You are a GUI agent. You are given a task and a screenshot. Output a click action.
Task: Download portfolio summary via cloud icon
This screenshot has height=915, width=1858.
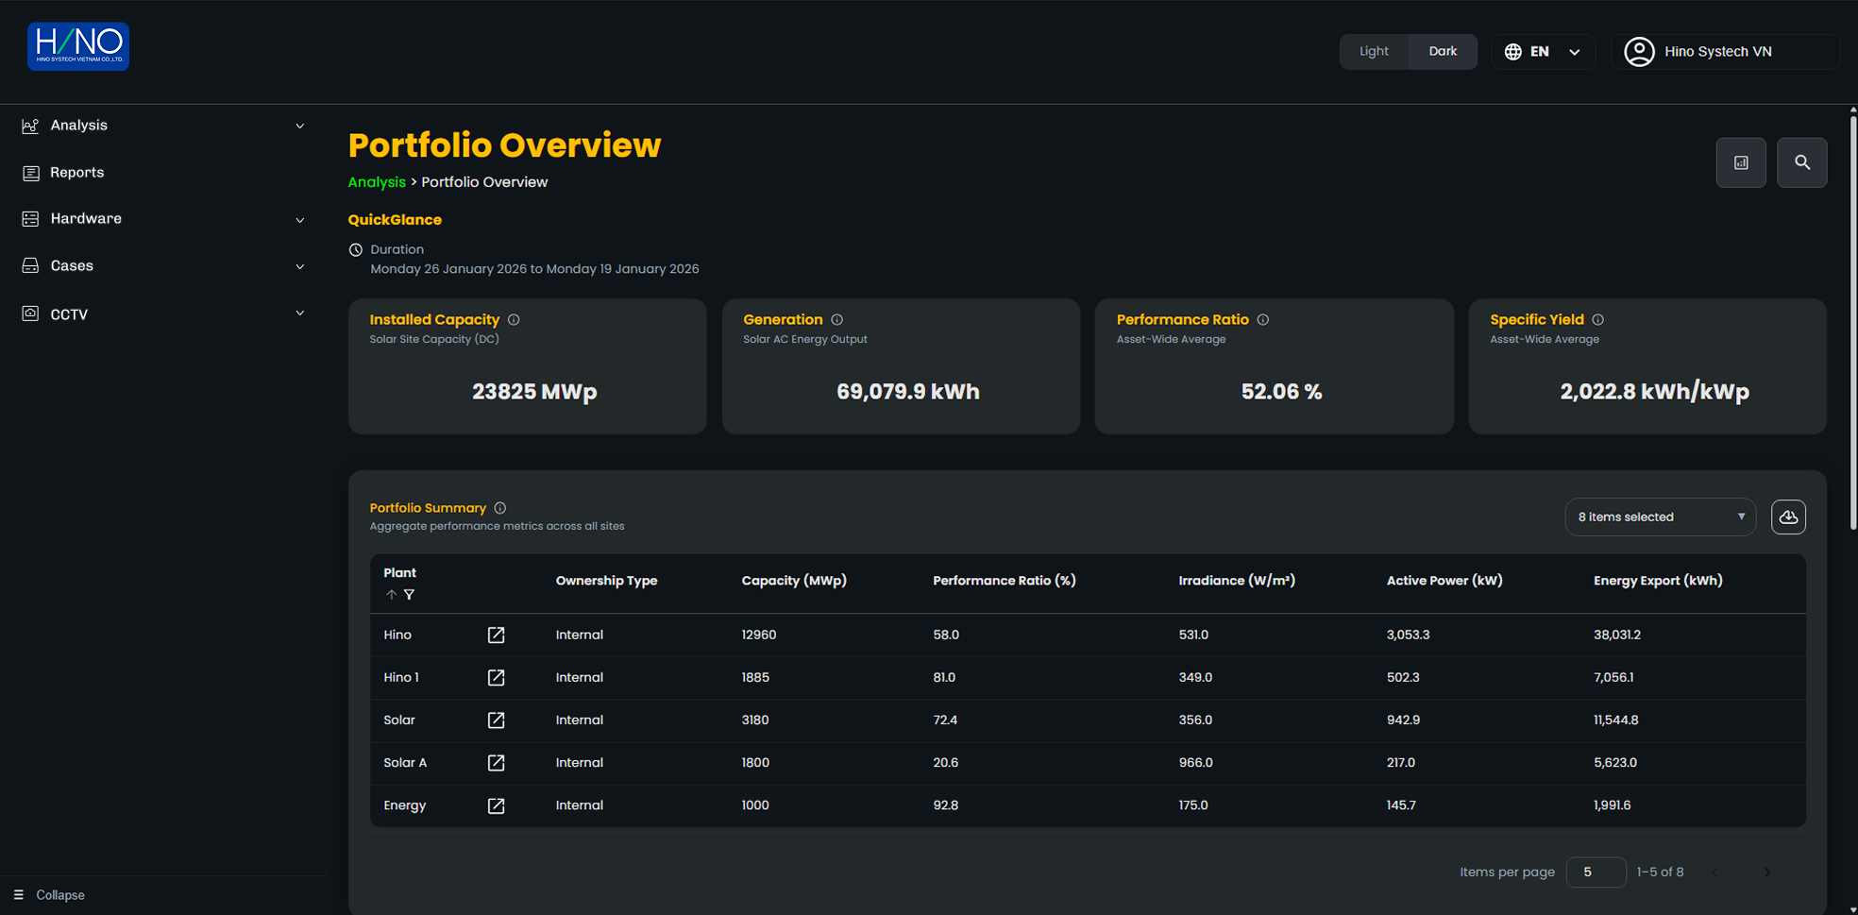(x=1788, y=517)
